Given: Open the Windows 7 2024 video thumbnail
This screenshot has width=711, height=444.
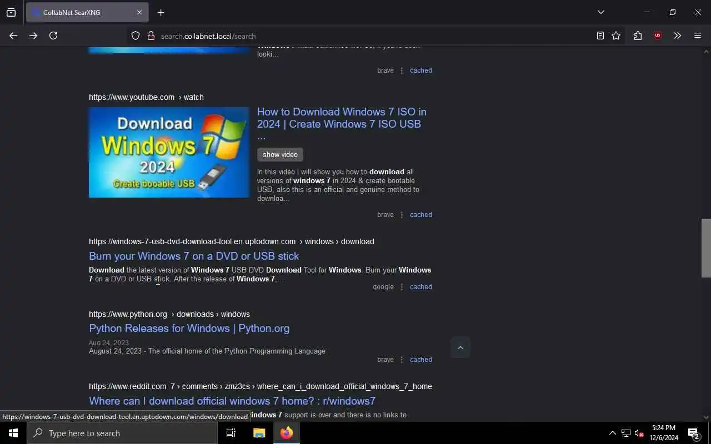Looking at the screenshot, I should [169, 152].
